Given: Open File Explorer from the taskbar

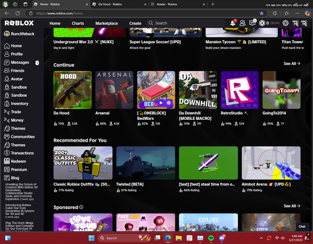Looking at the screenshot, I should 178,238.
